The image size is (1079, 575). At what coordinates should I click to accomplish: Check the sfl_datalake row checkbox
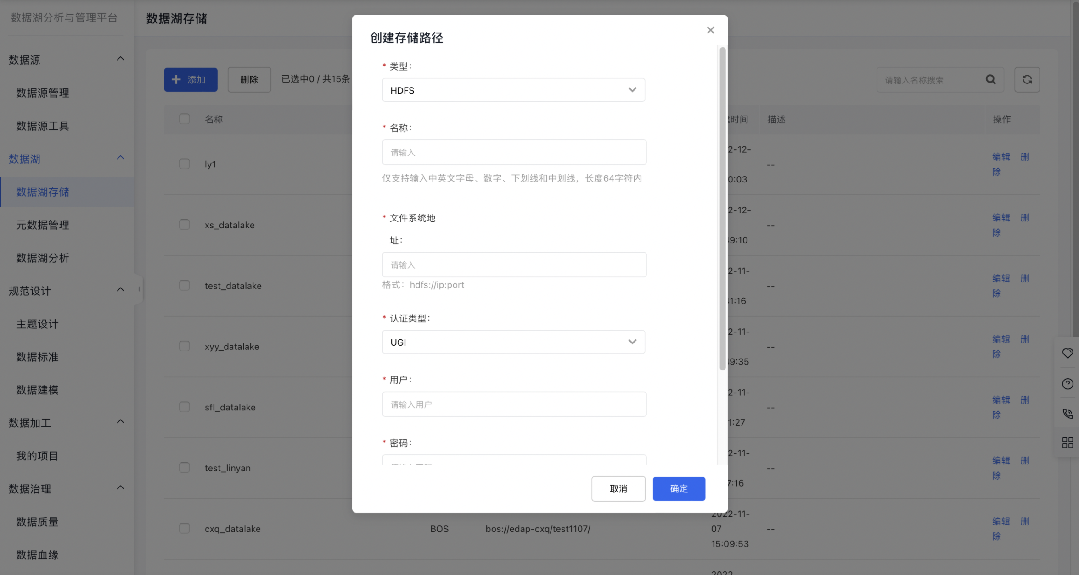tap(184, 407)
